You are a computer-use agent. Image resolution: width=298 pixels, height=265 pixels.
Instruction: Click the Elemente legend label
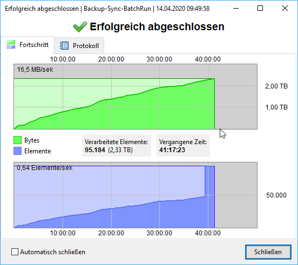coord(37,151)
